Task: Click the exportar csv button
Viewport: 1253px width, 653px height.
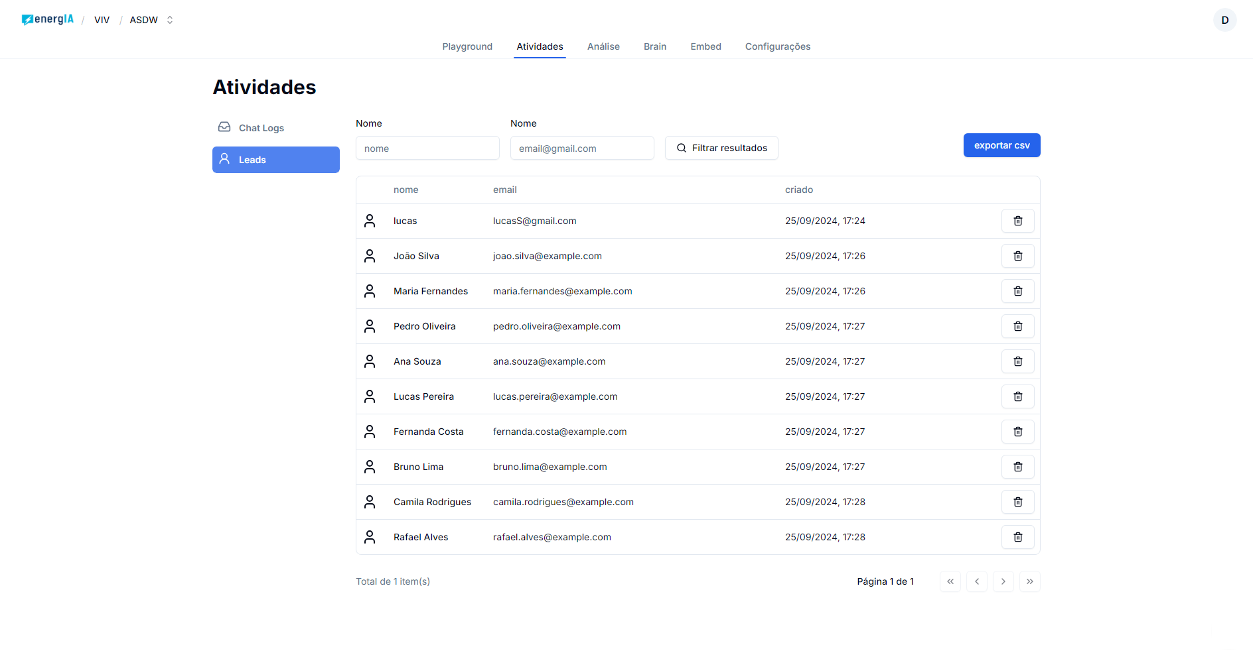Action: [1001, 145]
